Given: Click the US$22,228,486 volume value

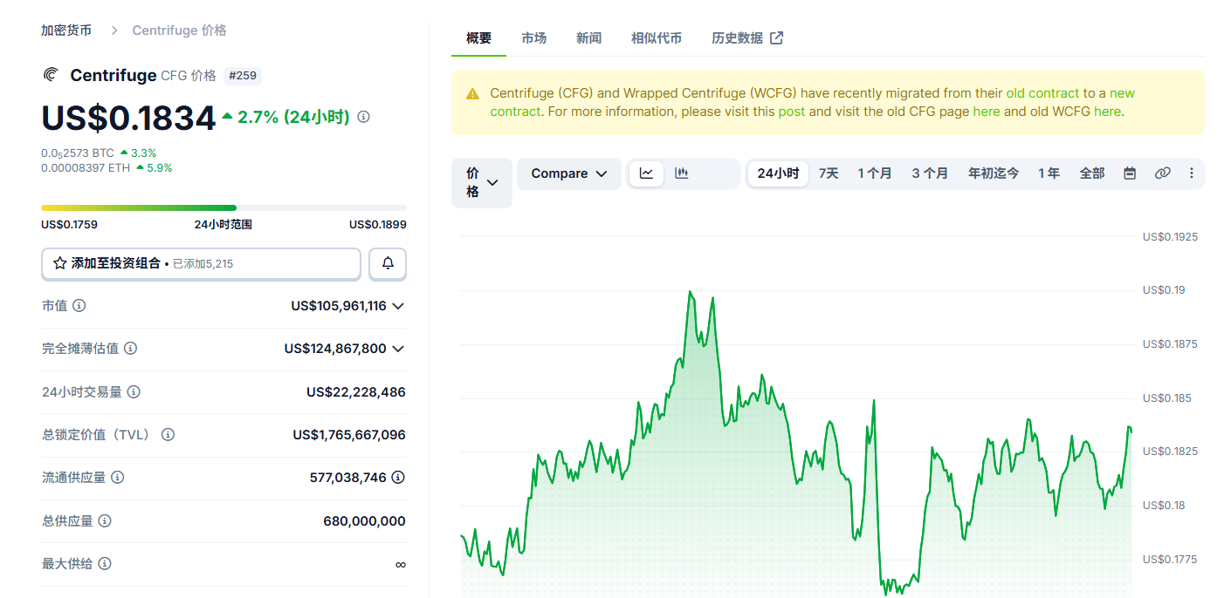Looking at the screenshot, I should (356, 392).
